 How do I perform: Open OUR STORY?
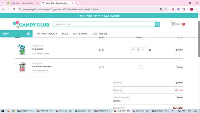pos(80,34)
